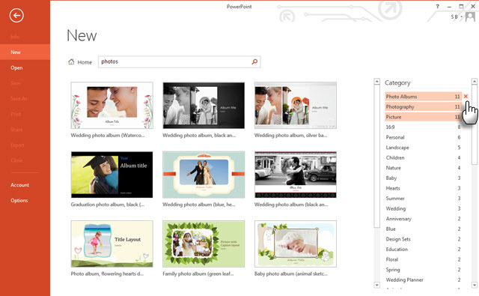Select the Photo Albums category filter
This screenshot has height=296, width=479.
(423, 97)
